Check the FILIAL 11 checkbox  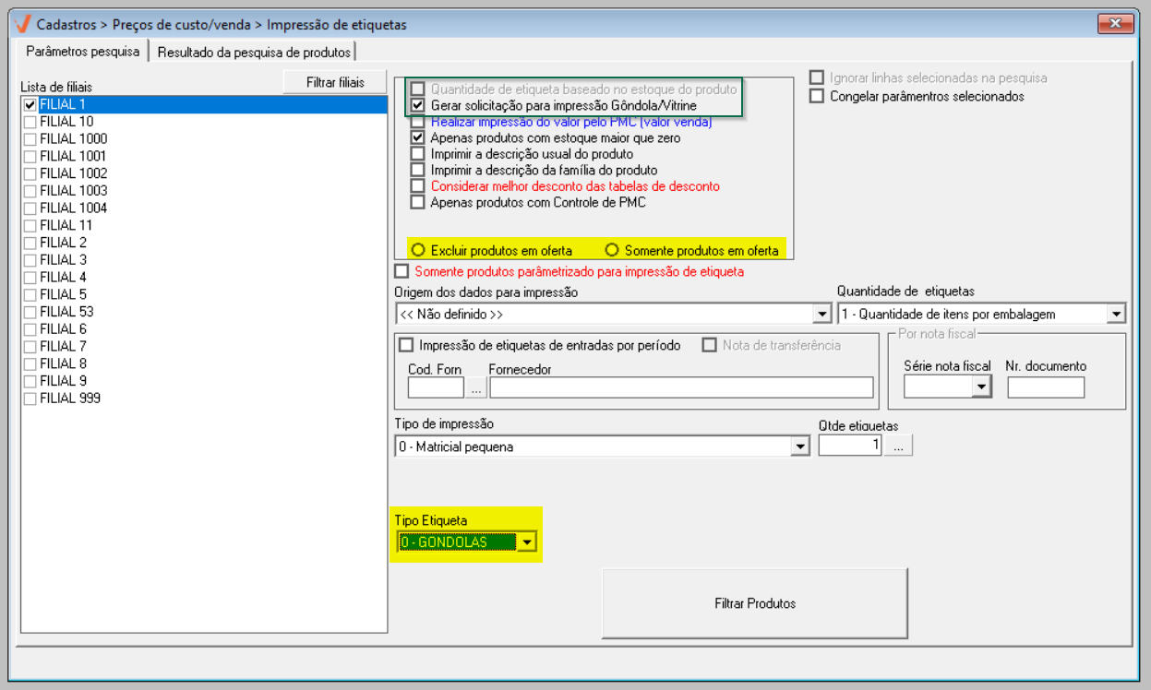coord(30,226)
